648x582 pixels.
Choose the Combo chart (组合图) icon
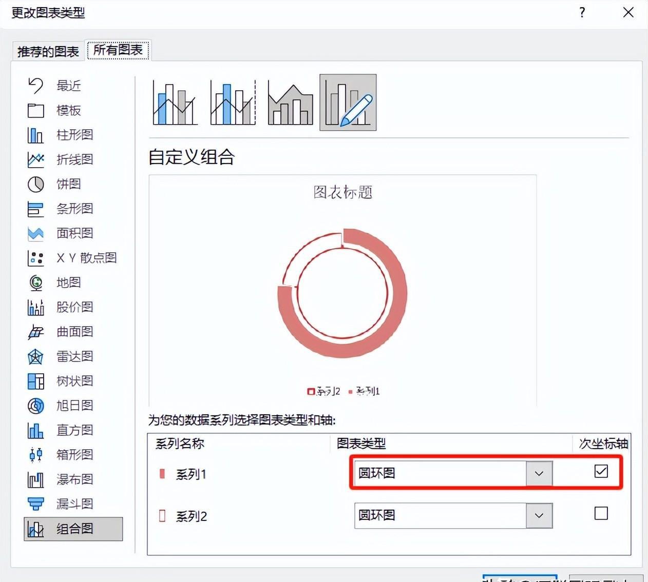35,529
